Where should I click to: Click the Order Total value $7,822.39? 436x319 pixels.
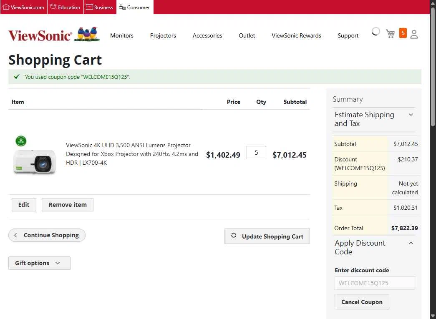(405, 228)
